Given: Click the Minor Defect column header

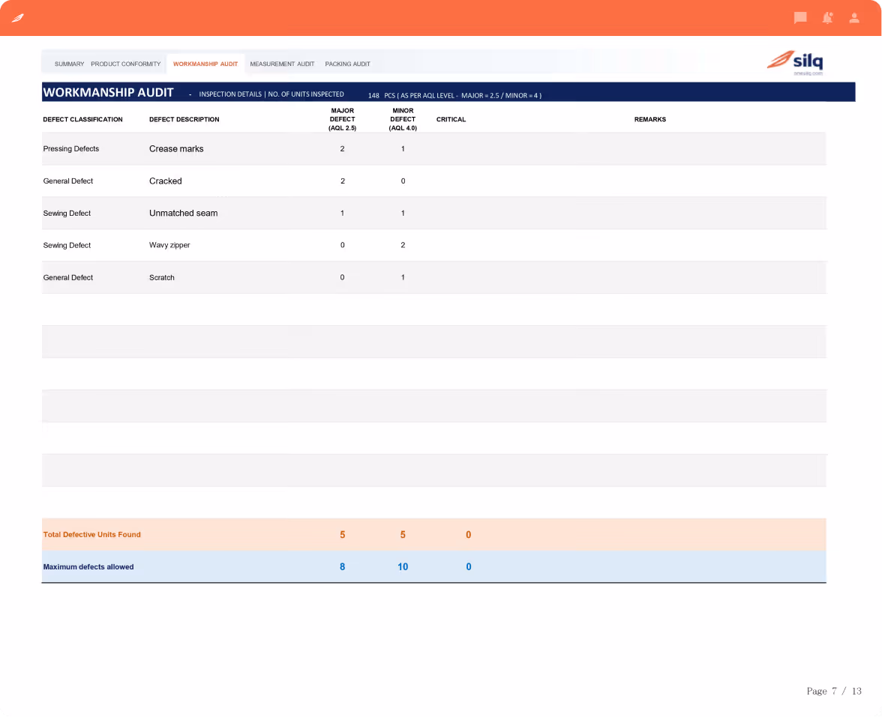Looking at the screenshot, I should [403, 119].
